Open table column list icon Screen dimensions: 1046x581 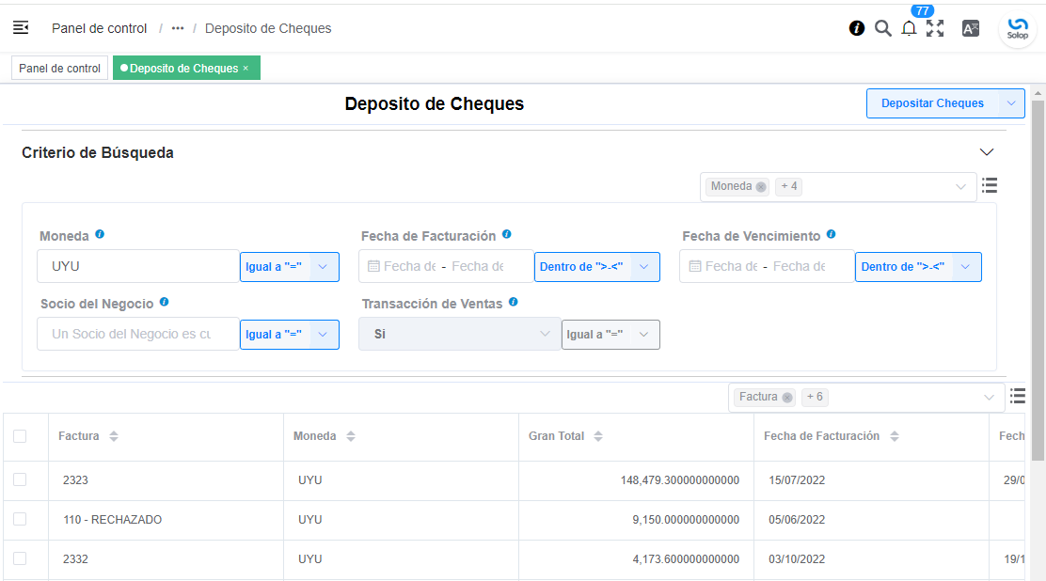point(1018,396)
